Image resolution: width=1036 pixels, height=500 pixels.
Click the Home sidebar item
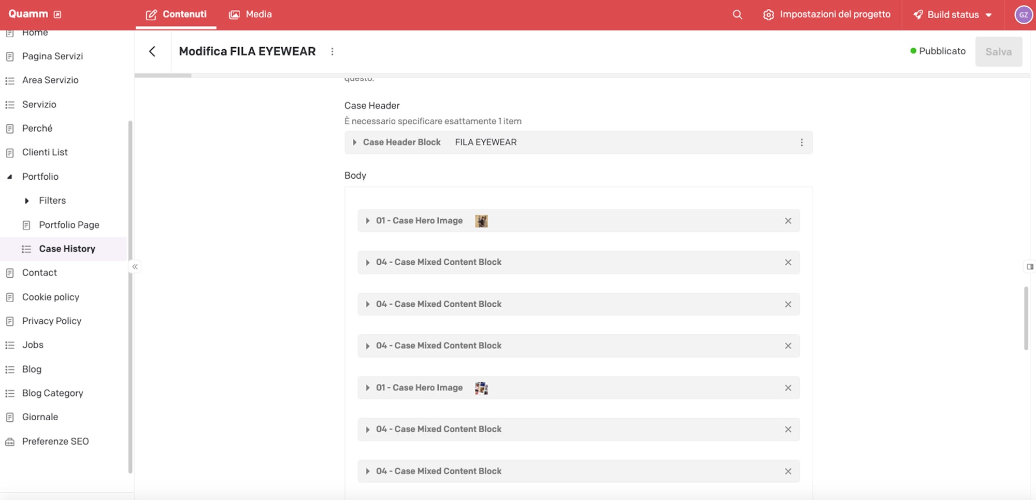tap(35, 33)
